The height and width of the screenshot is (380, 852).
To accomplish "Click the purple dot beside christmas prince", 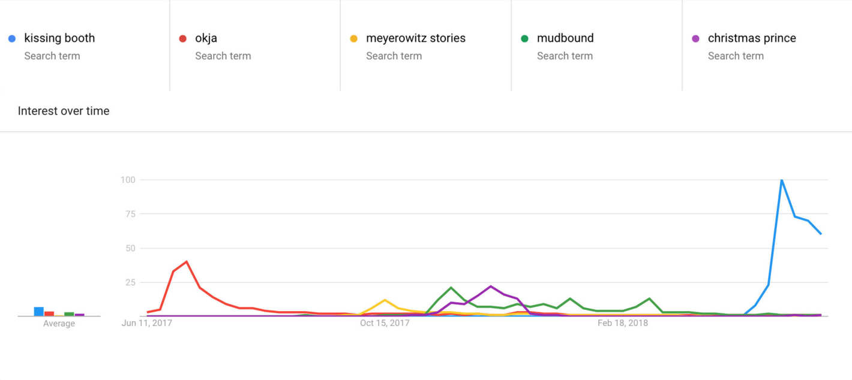I will point(696,39).
